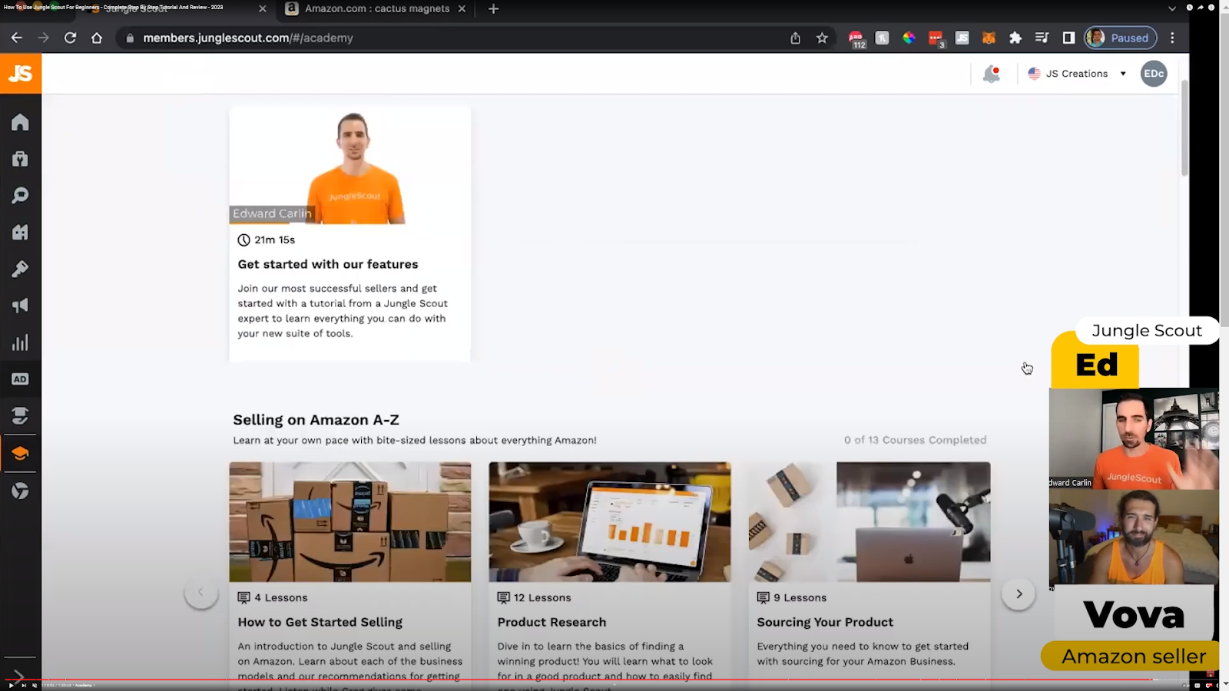Open the backpack icon in the sidebar
This screenshot has height=691, width=1229.
[x=20, y=159]
